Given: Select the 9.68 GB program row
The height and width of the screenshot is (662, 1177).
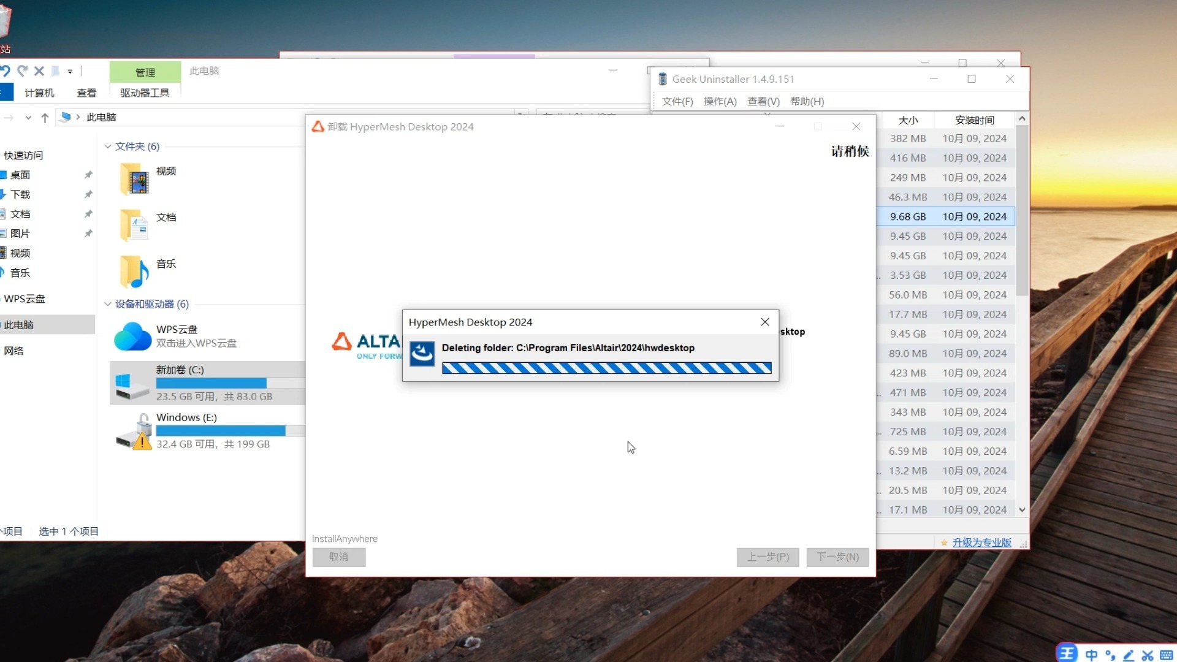Looking at the screenshot, I should pyautogui.click(x=946, y=216).
